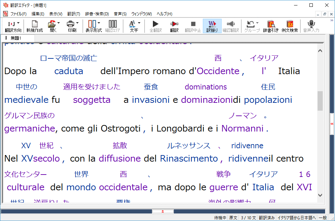
Task: Expand the bottom pane with the red arrow
Action: (163, 211)
